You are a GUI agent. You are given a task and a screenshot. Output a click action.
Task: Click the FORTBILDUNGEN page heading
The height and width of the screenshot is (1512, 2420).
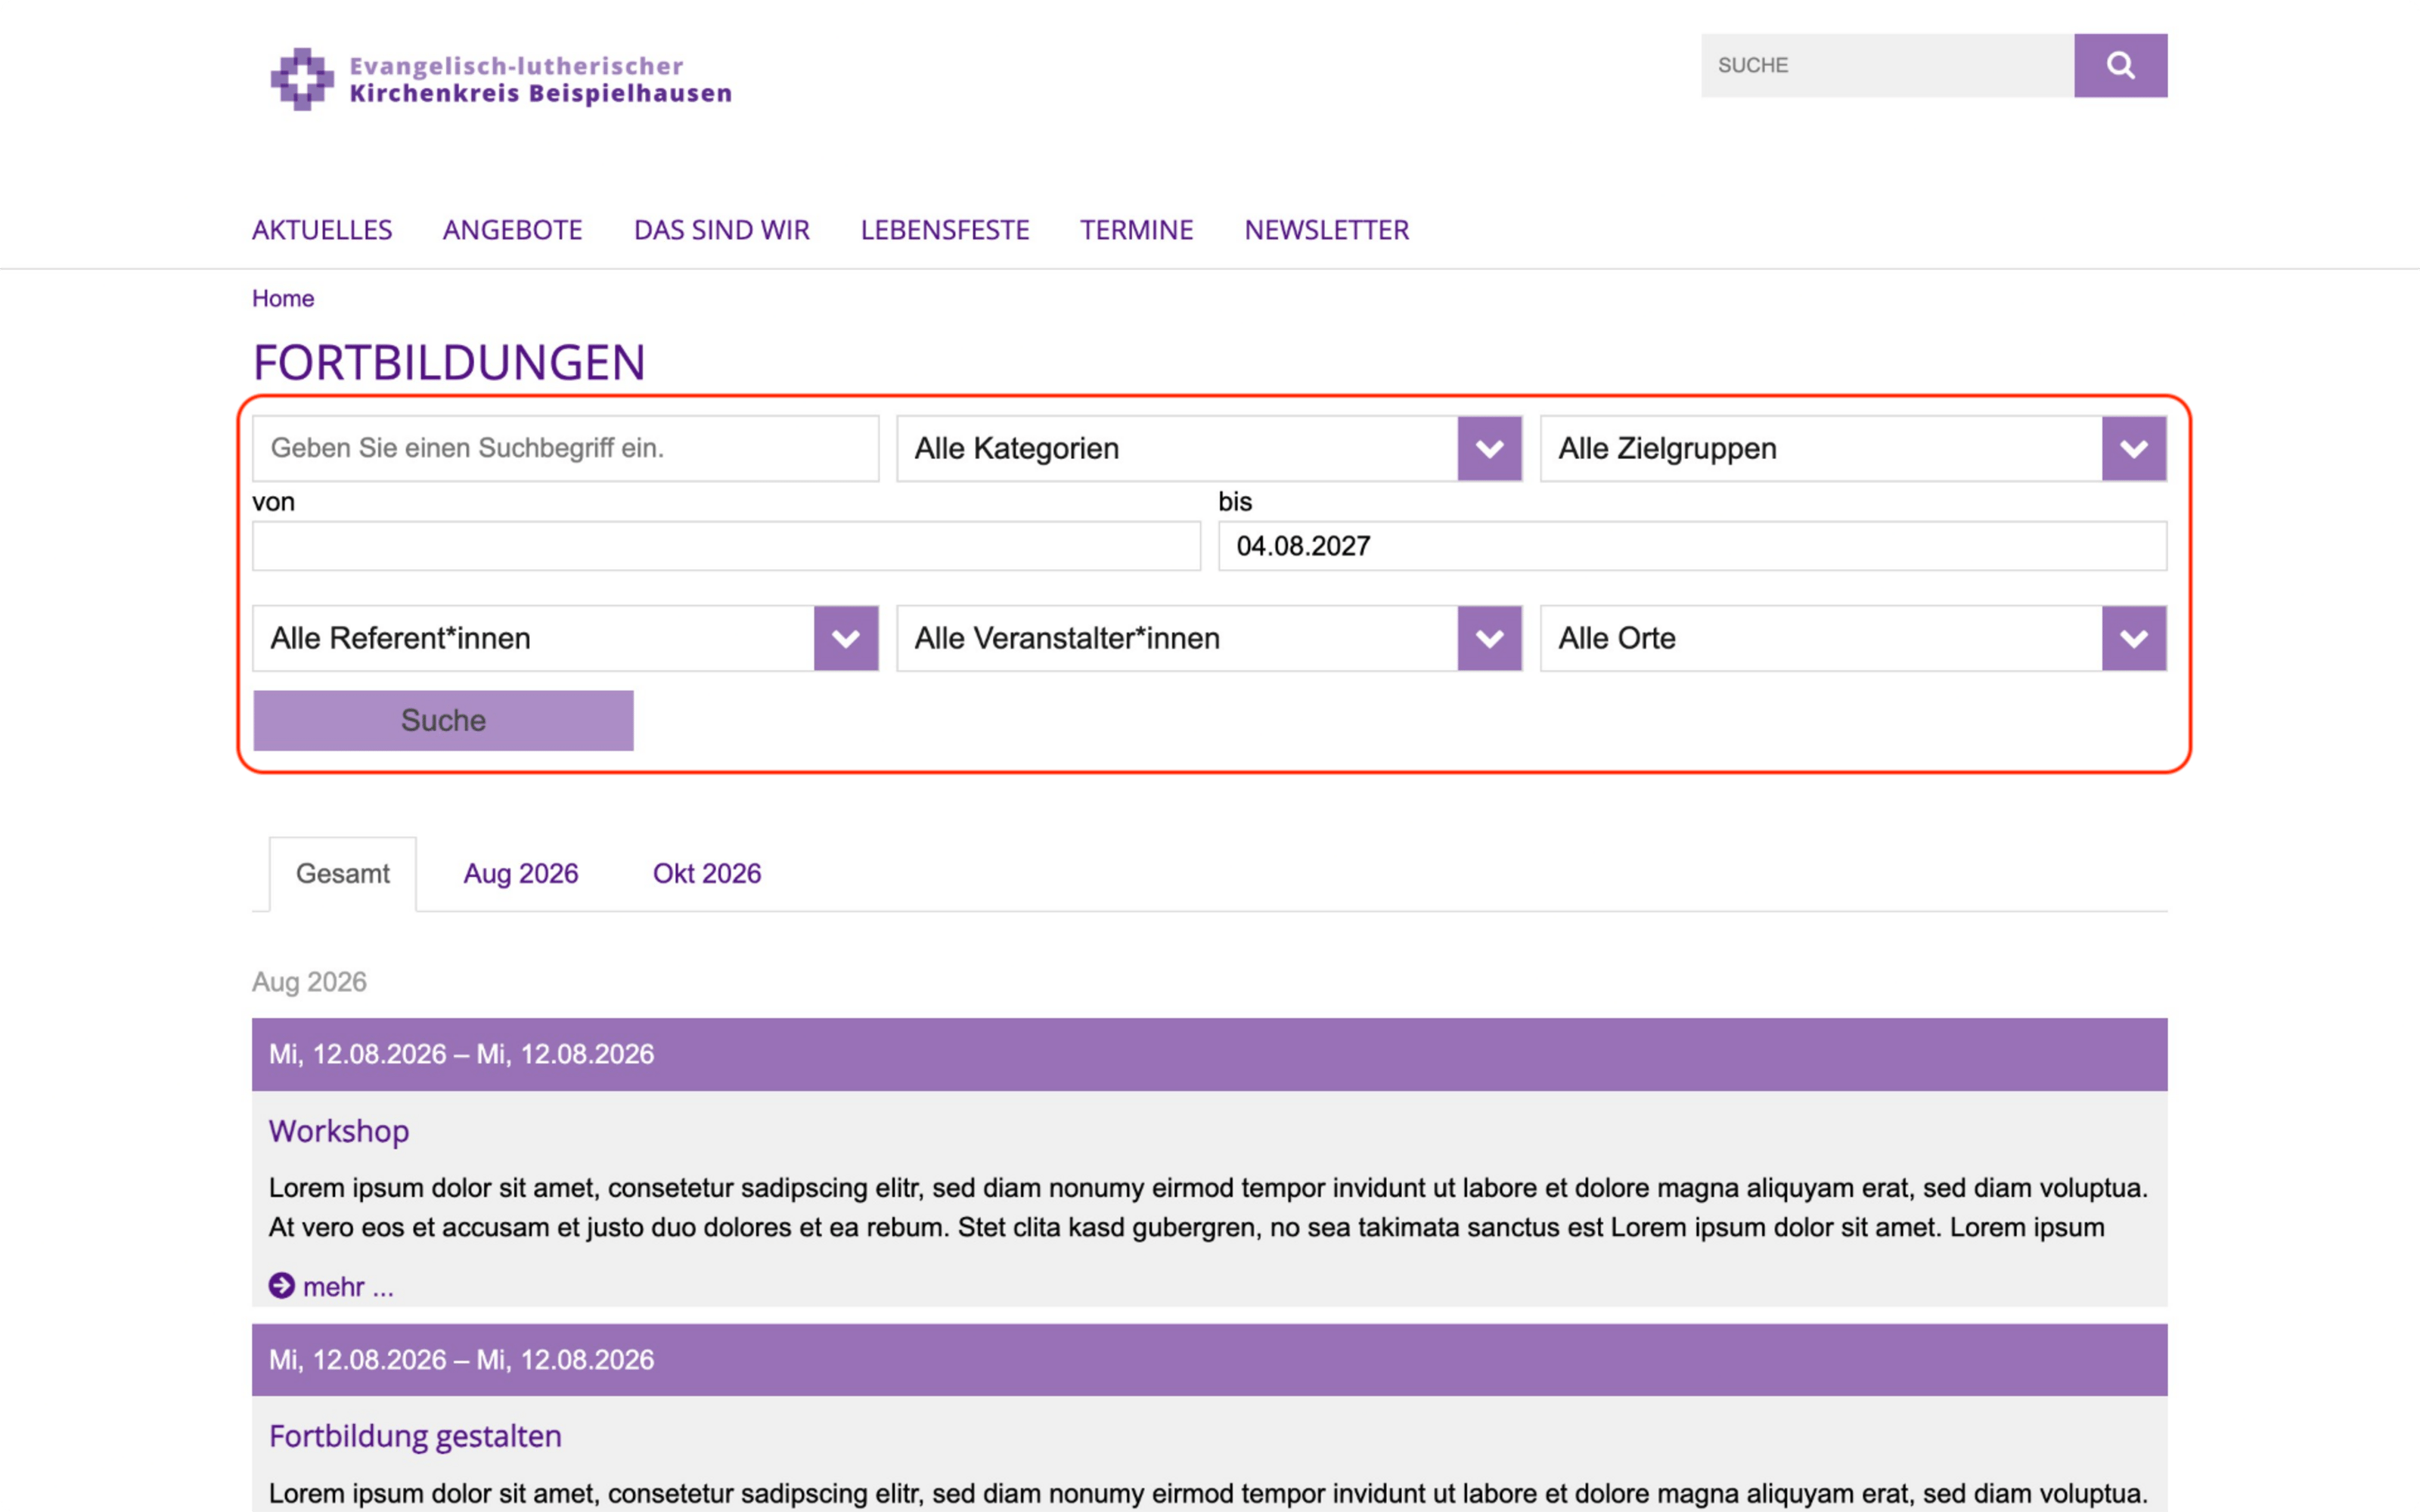coord(449,362)
